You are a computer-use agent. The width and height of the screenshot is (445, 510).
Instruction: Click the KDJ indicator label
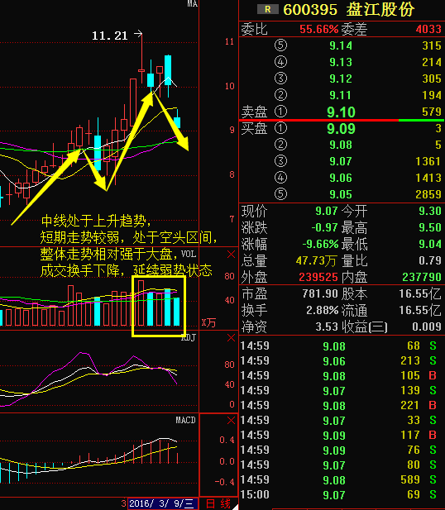pyautogui.click(x=189, y=337)
